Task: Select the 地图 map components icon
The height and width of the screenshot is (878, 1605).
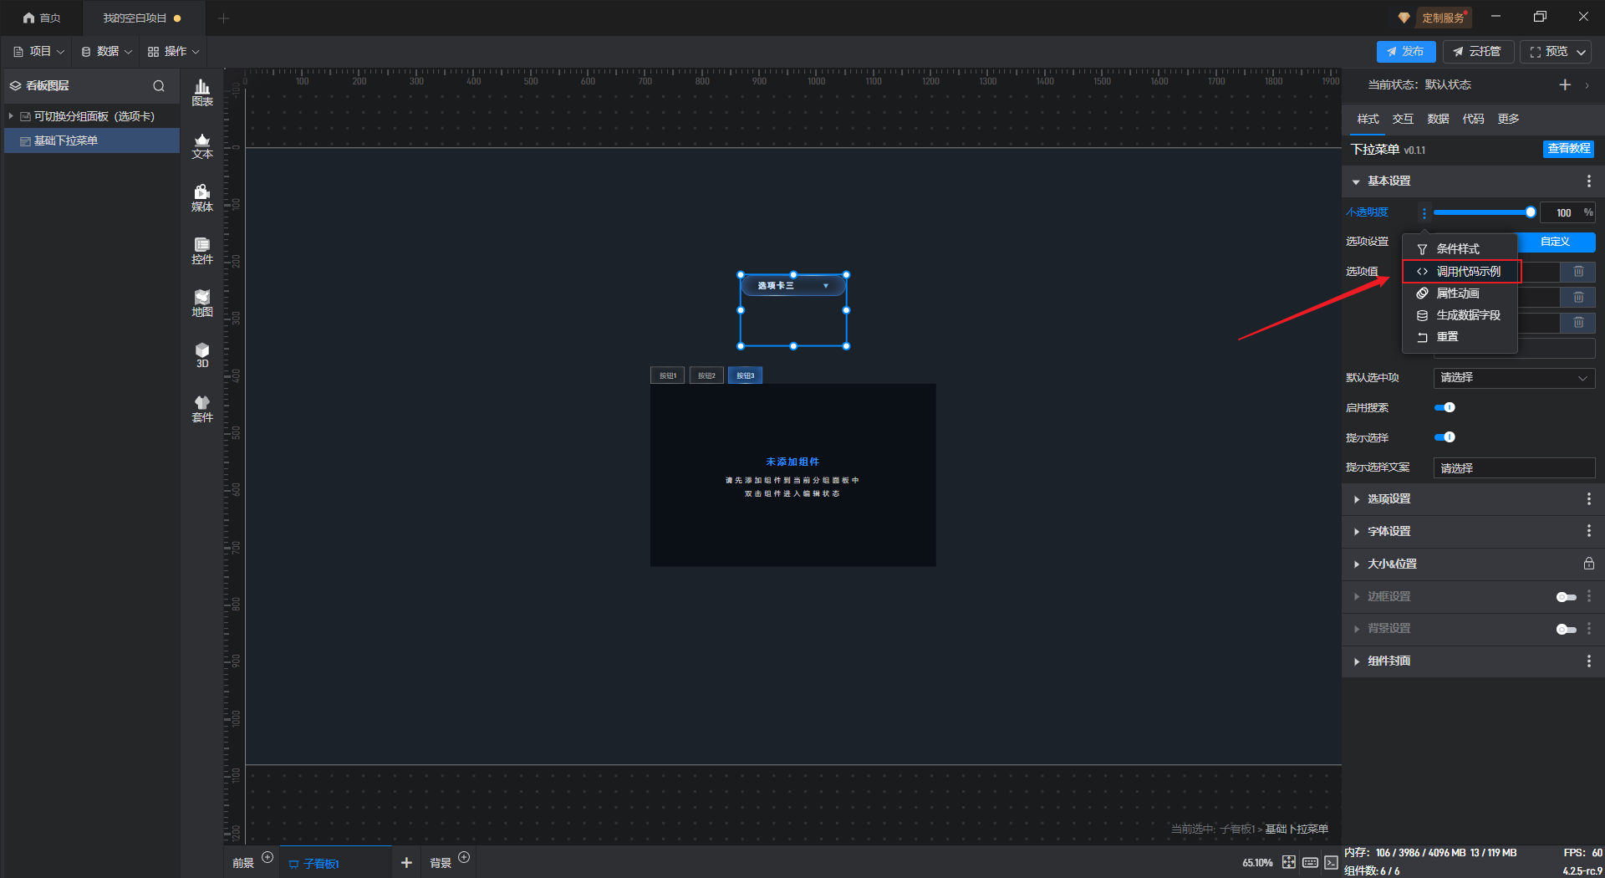Action: pyautogui.click(x=202, y=304)
